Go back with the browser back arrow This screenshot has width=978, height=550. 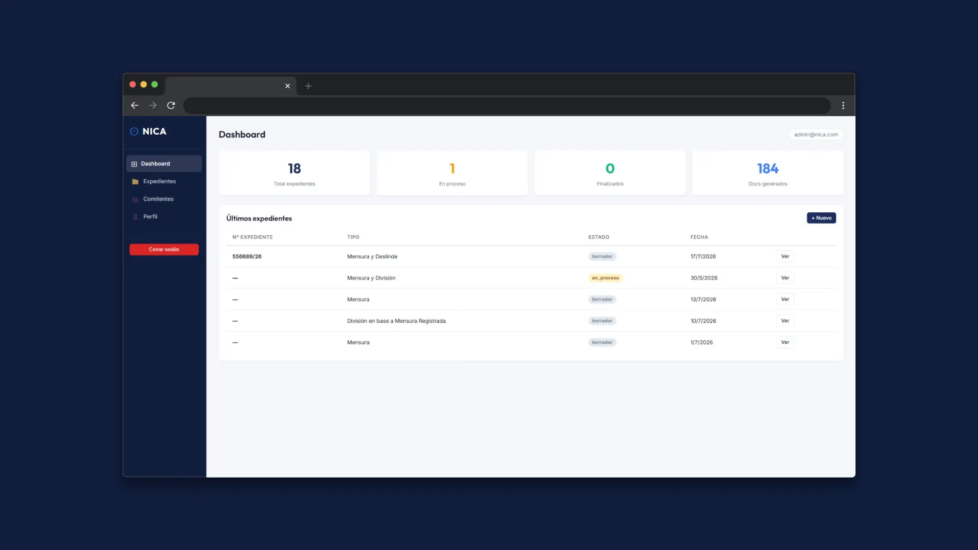(x=134, y=105)
